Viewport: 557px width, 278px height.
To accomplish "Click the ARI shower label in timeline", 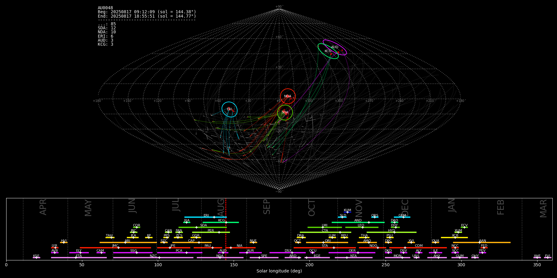I will coord(127,241).
